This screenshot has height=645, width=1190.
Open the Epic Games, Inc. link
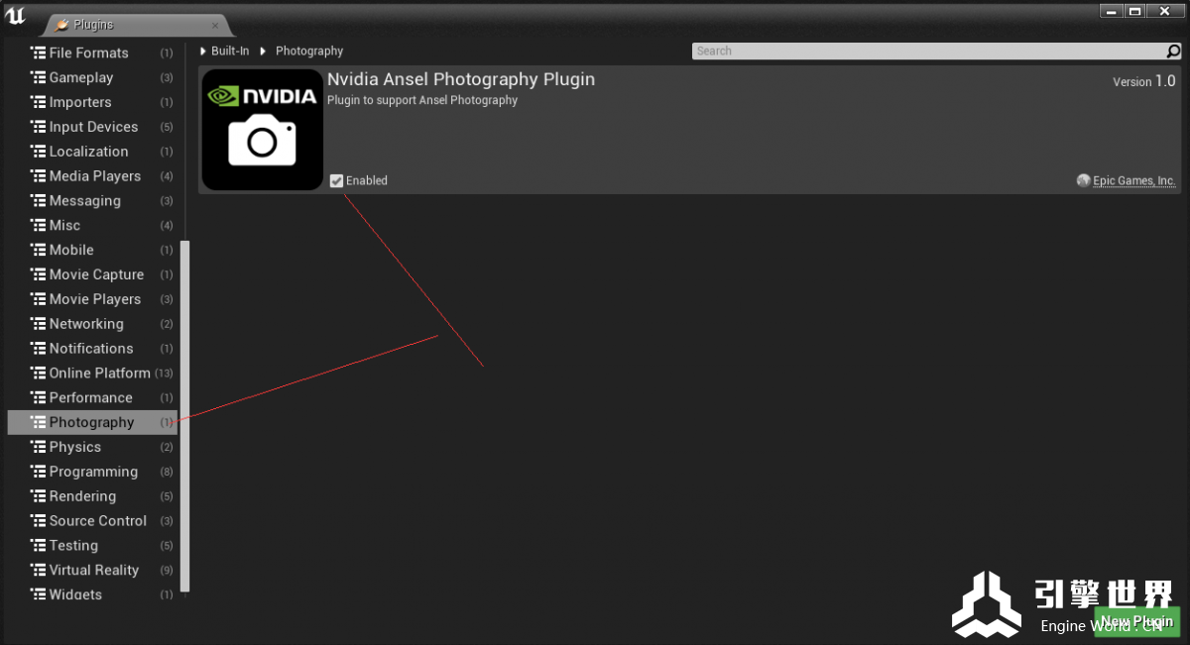pyautogui.click(x=1133, y=180)
